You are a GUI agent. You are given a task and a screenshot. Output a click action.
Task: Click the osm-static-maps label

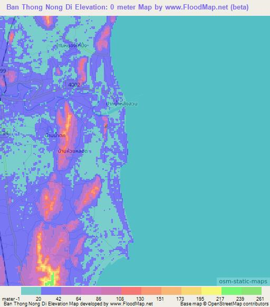[243, 281]
